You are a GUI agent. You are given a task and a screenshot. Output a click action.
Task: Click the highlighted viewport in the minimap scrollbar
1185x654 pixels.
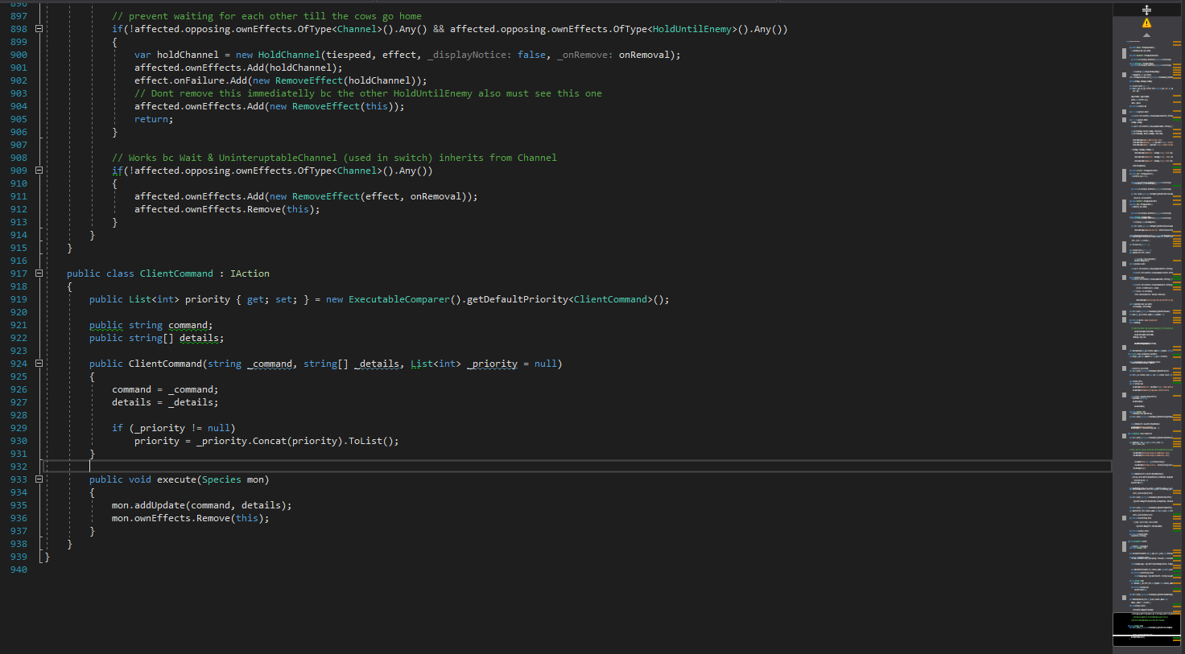1146,628
